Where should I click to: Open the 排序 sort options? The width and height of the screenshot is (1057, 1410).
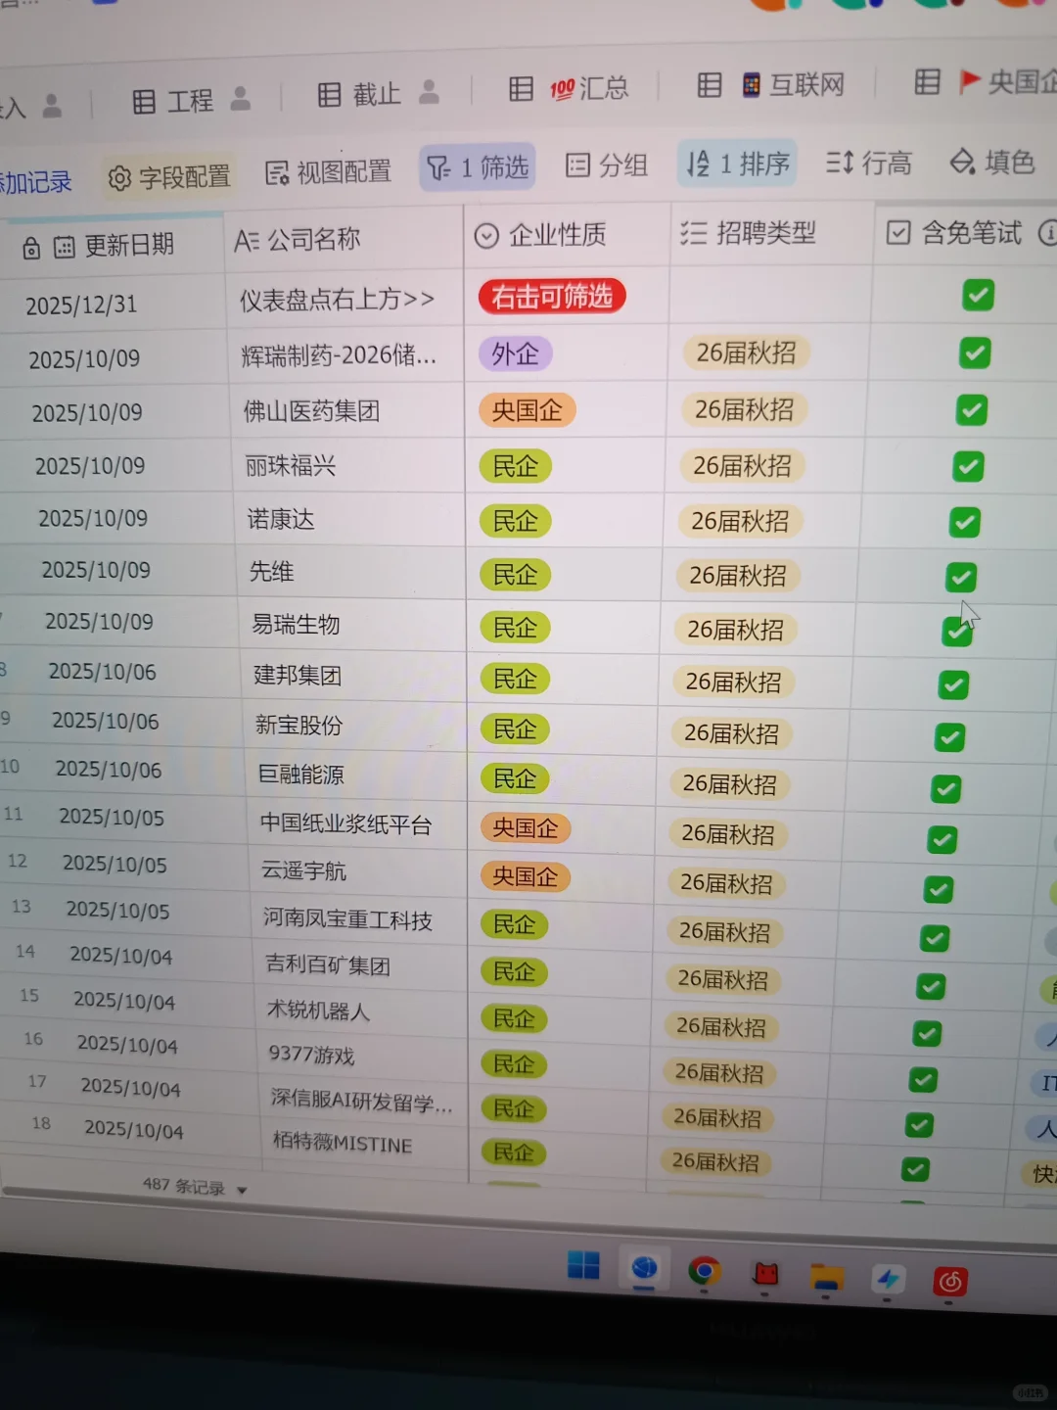(738, 164)
